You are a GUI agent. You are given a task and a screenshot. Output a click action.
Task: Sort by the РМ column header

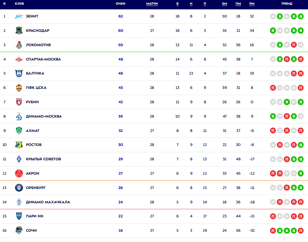(x=252, y=4)
